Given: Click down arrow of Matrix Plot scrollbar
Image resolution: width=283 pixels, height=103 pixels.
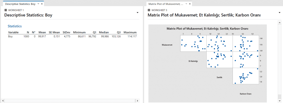Looking at the screenshot, I should [280, 101].
